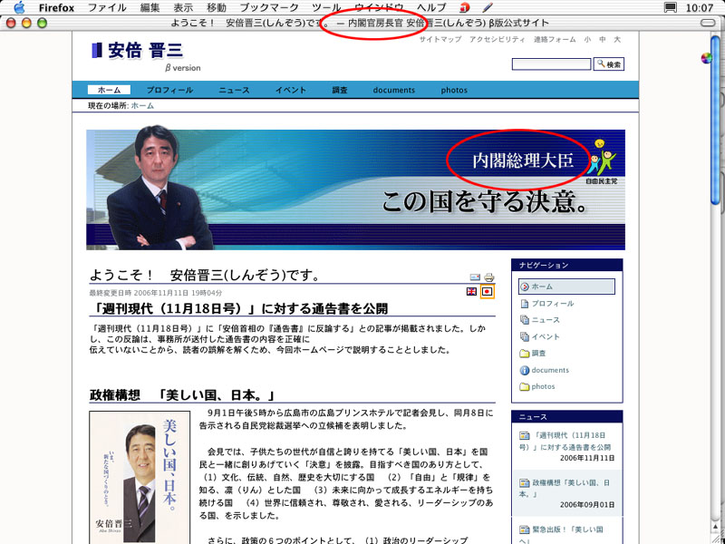The height and width of the screenshot is (544, 725).
Task: Open the 連絡フォーム link
Action: coord(555,40)
